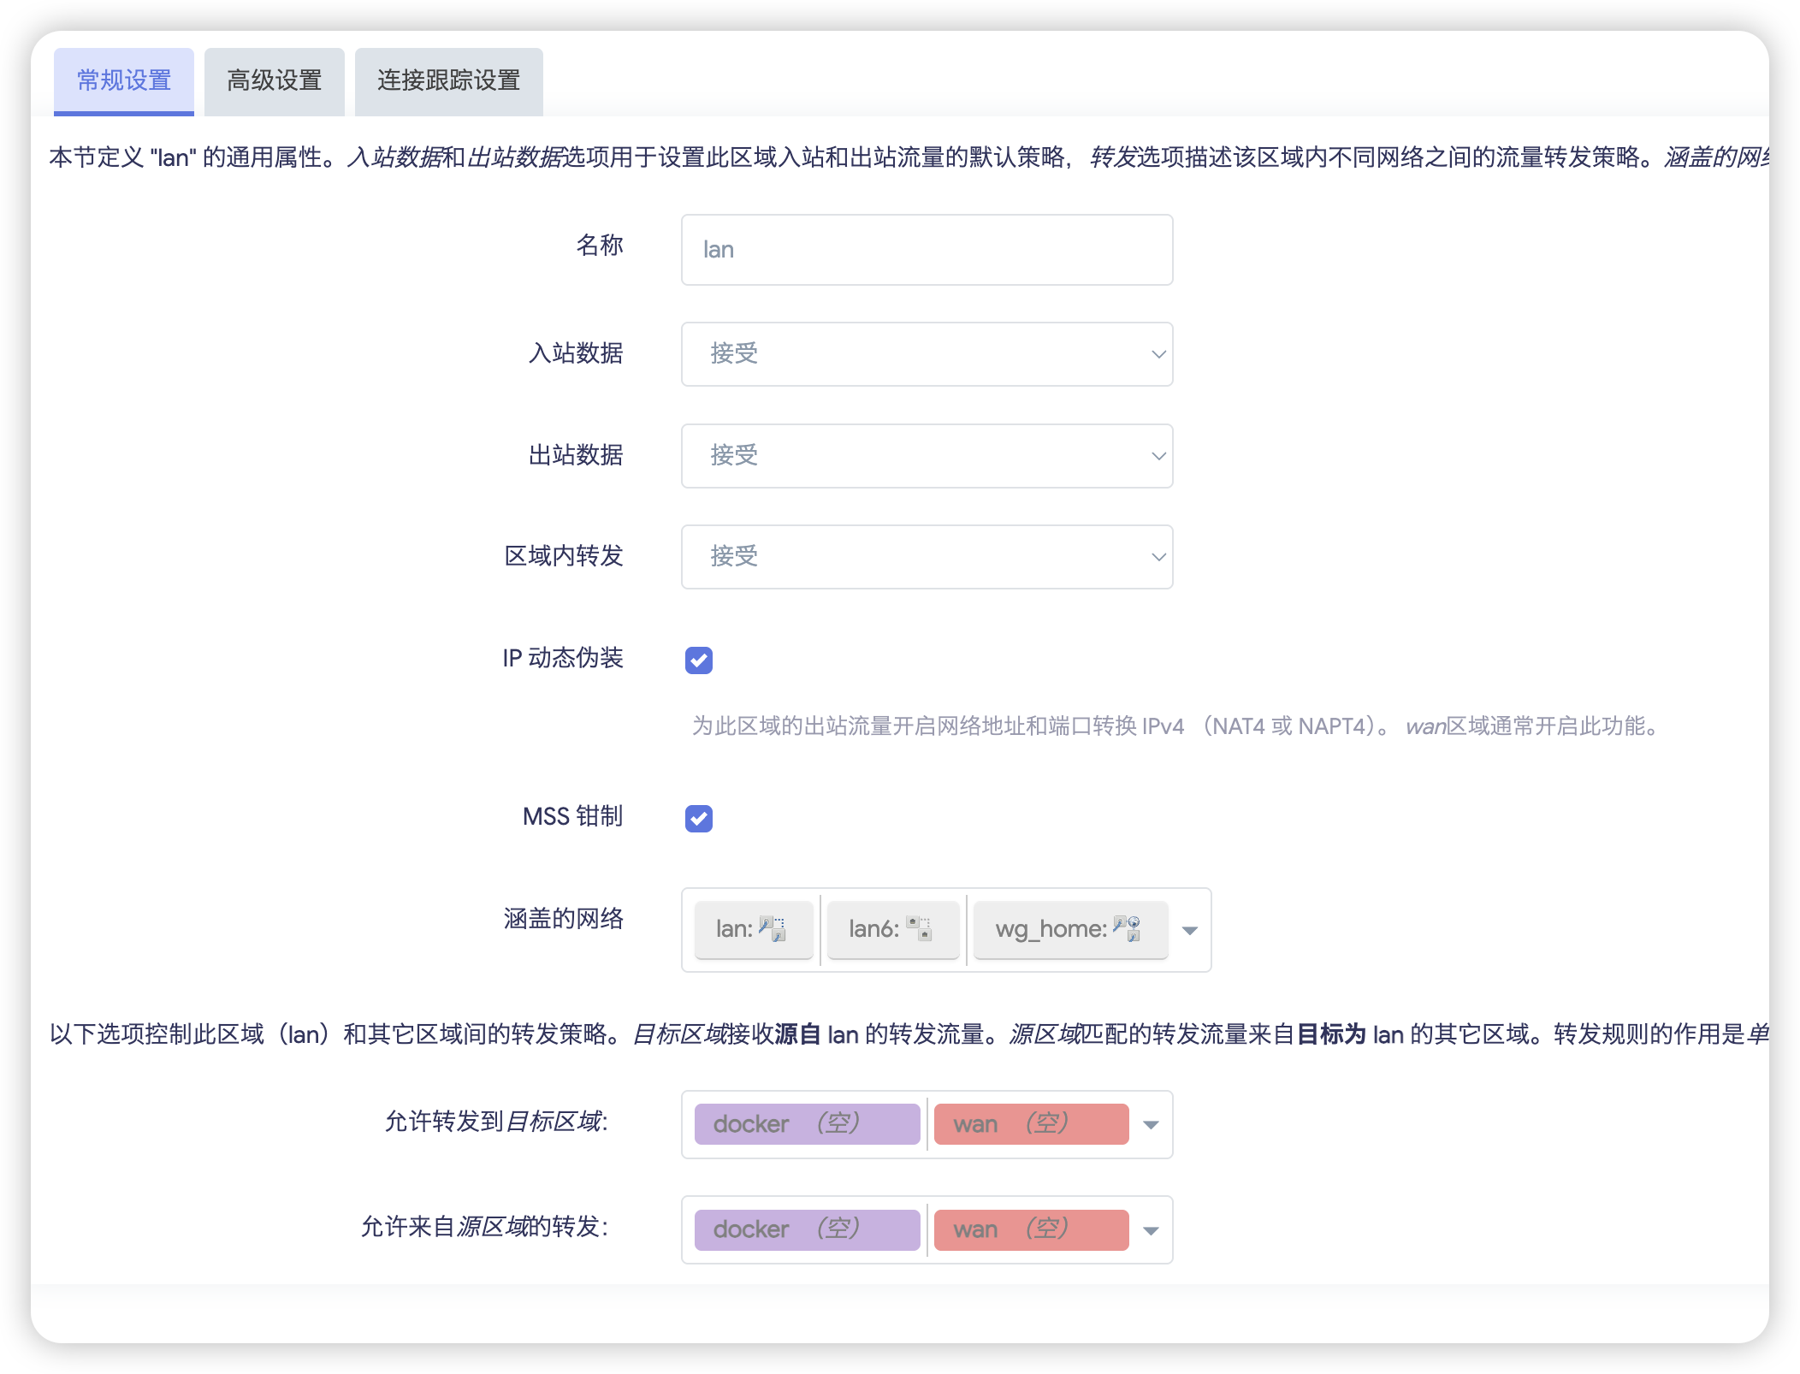Switch to the 高级设置 tab

tap(274, 80)
